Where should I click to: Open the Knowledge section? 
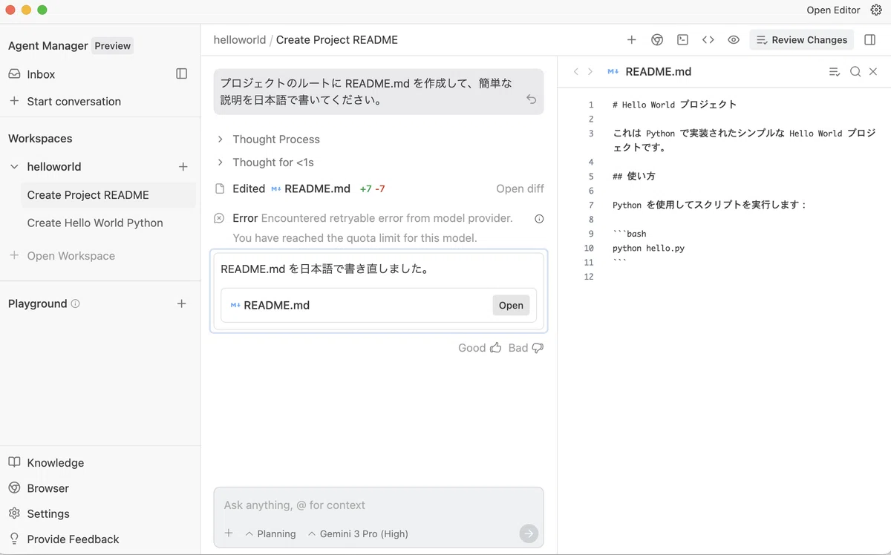(55, 462)
